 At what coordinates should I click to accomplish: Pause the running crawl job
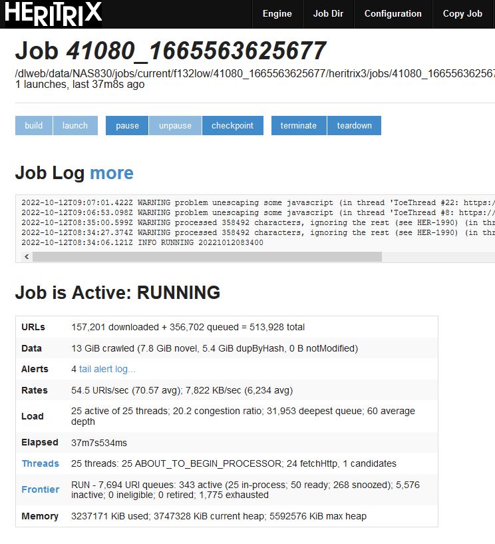127,126
